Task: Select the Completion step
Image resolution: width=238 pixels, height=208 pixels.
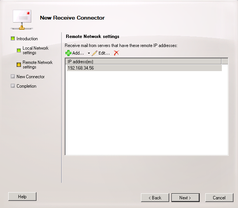Action: [x=26, y=86]
